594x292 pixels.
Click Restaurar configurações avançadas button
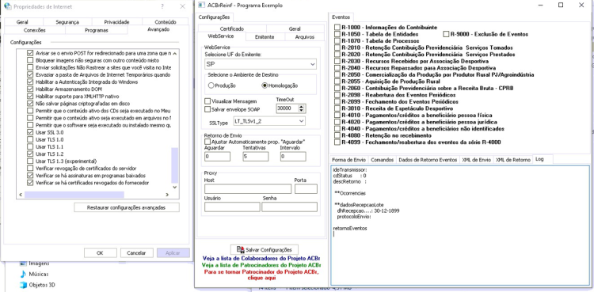pyautogui.click(x=127, y=207)
